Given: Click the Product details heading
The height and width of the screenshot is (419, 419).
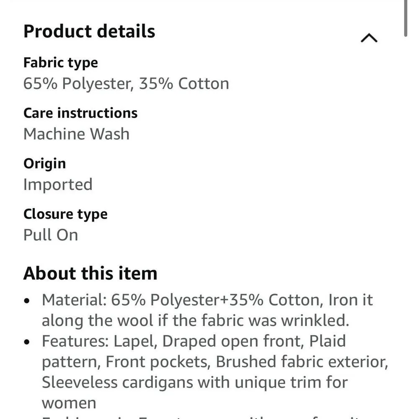Looking at the screenshot, I should pos(89,31).
